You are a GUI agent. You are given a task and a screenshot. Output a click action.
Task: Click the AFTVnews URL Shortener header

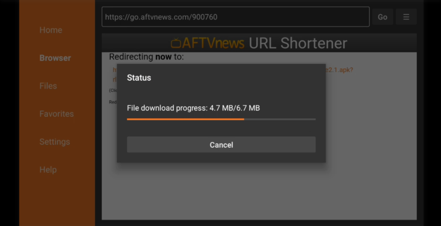tap(259, 43)
